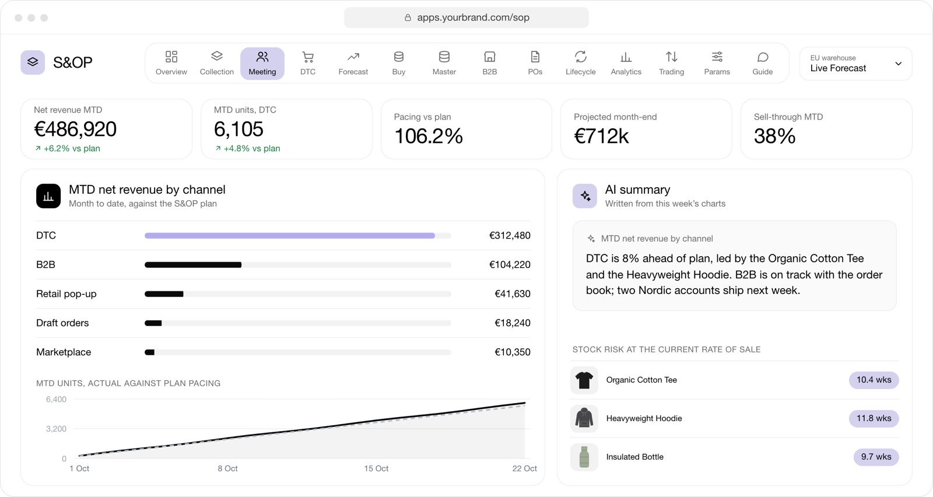Open the Master database icon tab
This screenshot has height=497, width=933.
(x=444, y=64)
